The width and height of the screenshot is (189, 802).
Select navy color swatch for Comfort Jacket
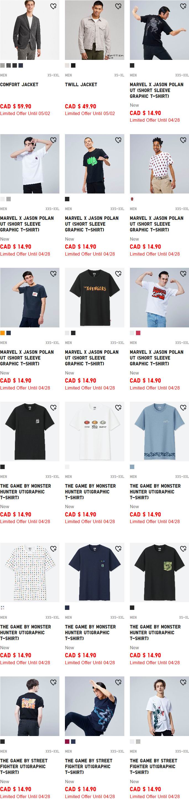pyautogui.click(x=21, y=65)
